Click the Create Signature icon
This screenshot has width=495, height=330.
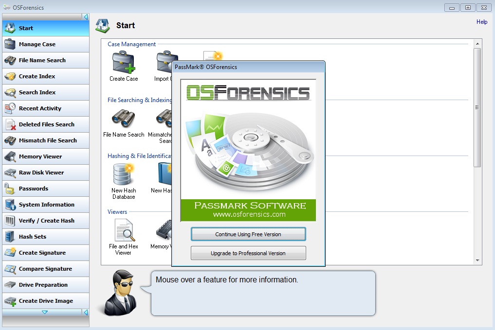10,252
